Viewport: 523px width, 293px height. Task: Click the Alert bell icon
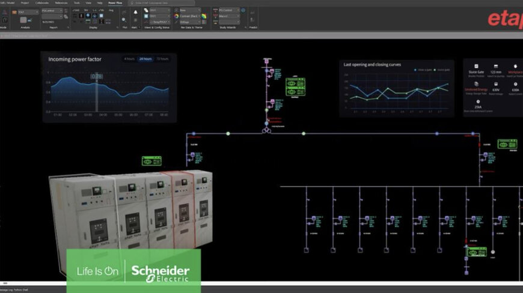(135, 12)
